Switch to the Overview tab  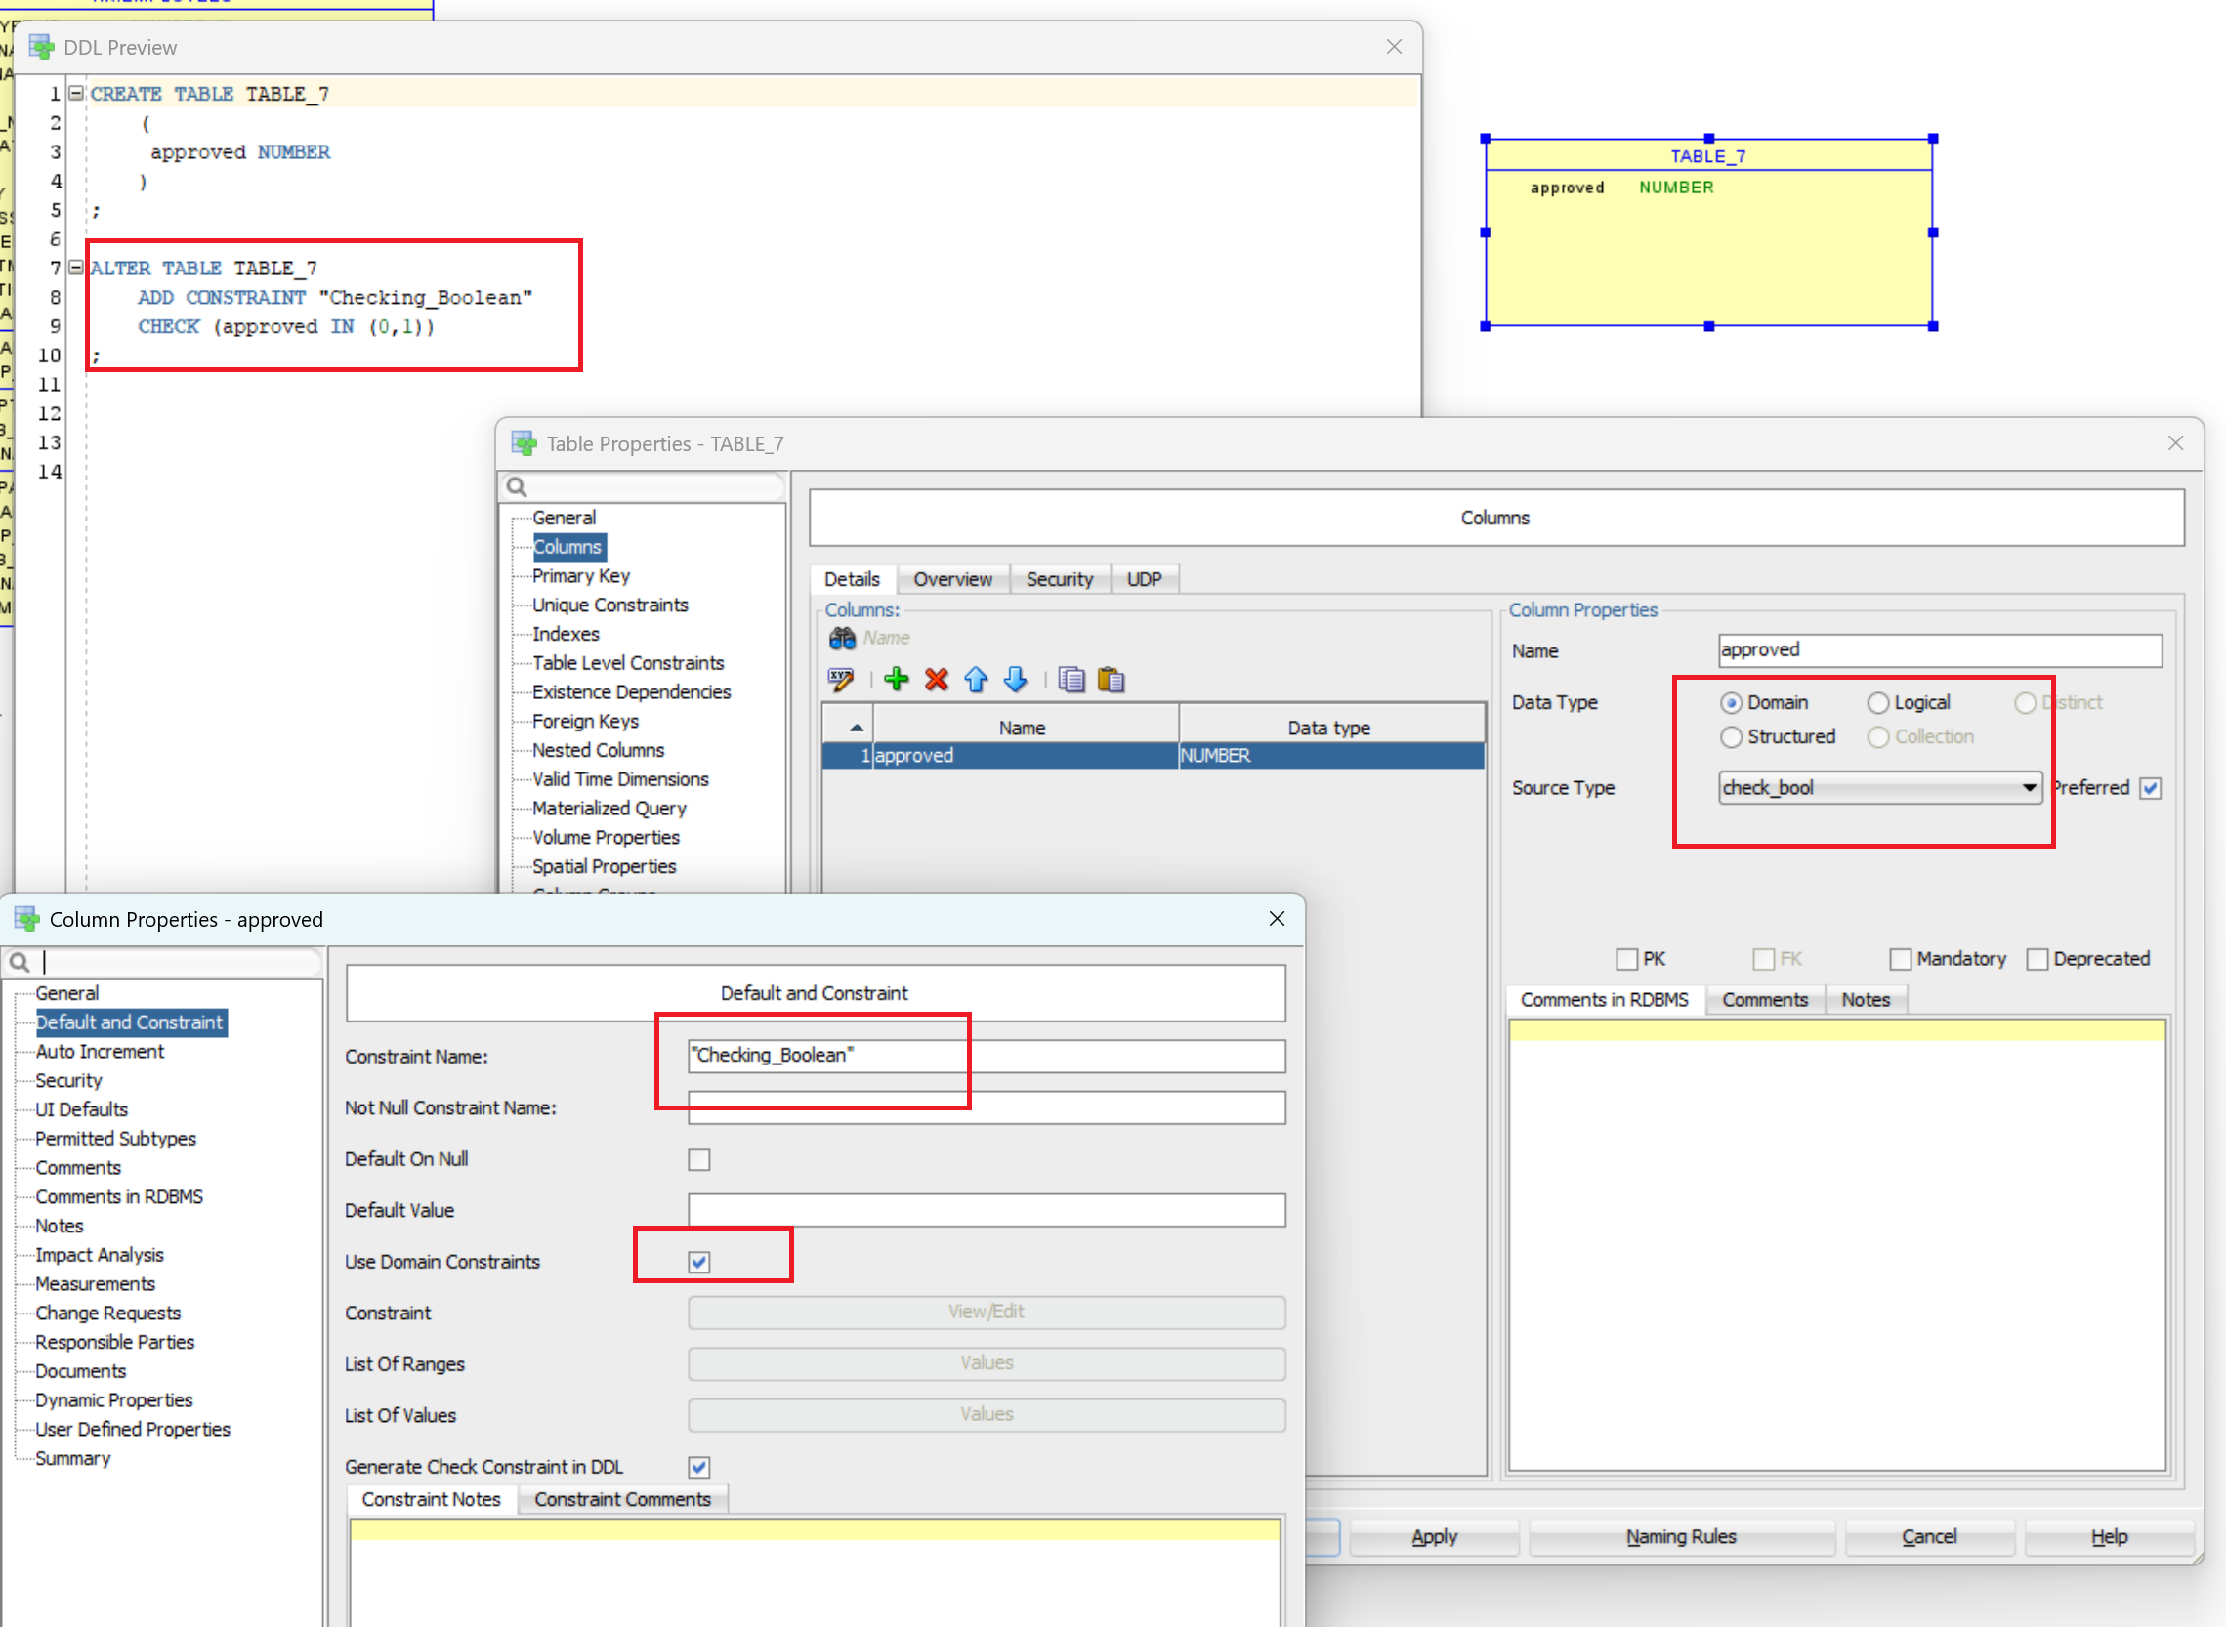pyautogui.click(x=951, y=579)
